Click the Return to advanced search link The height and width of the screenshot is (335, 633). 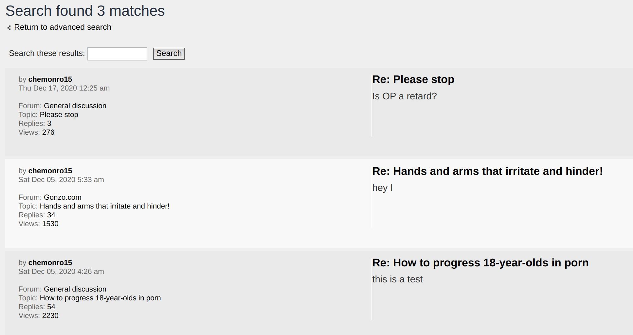(x=63, y=27)
